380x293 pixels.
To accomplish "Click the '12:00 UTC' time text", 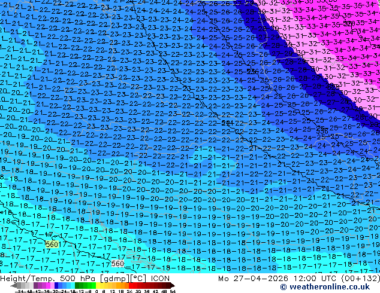I will pos(316,279).
